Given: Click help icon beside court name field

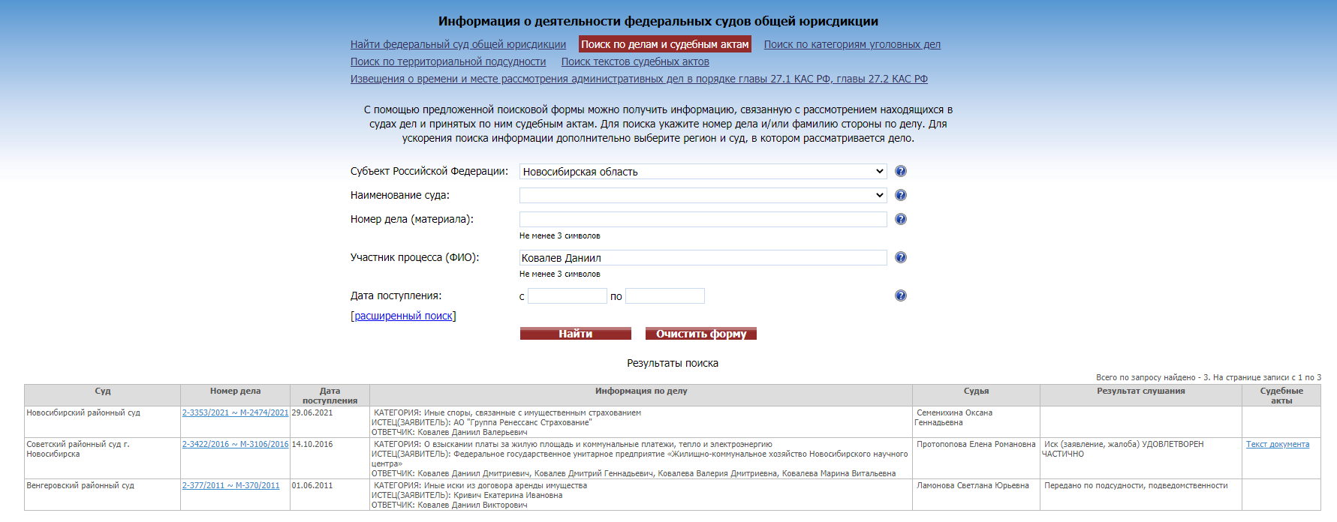Looking at the screenshot, I should point(901,195).
